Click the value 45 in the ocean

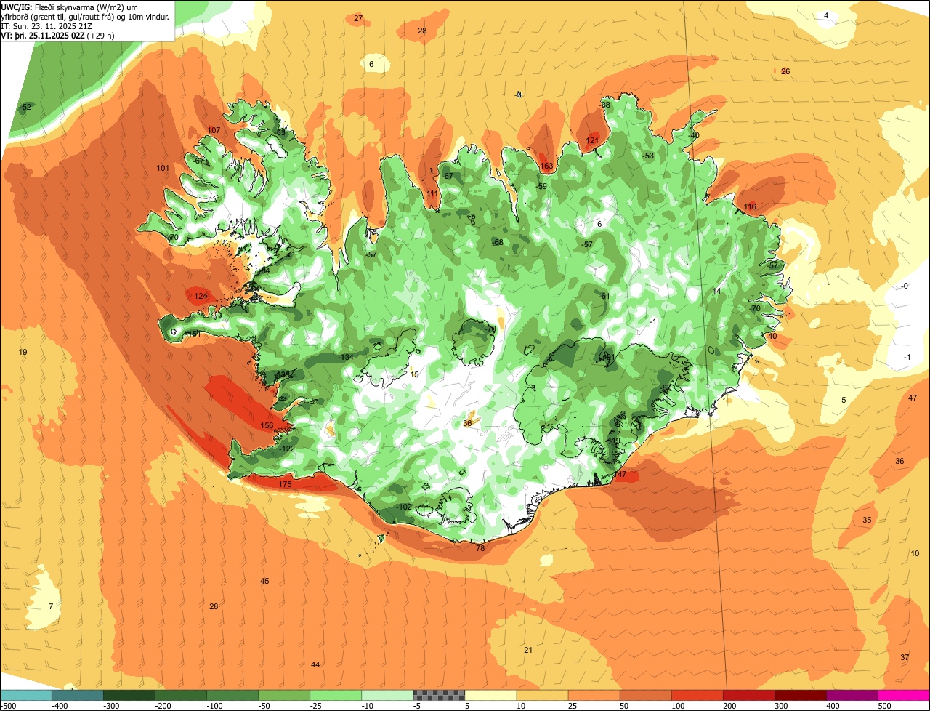(x=264, y=581)
